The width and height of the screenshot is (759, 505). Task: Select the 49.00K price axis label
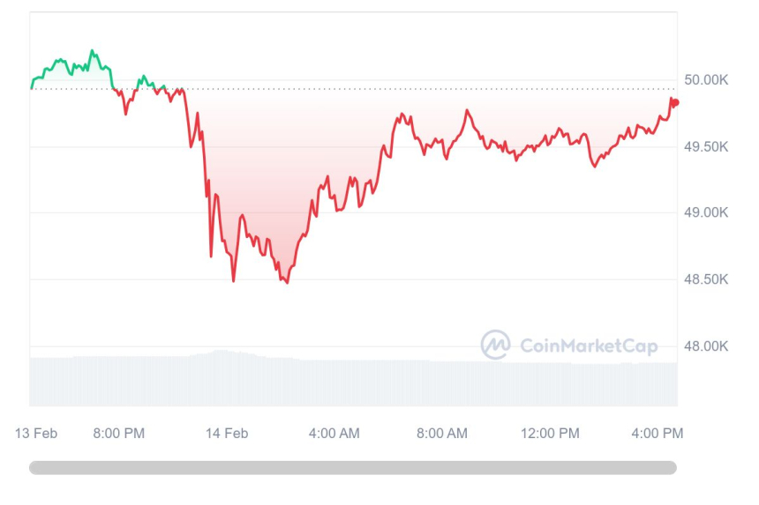point(706,212)
